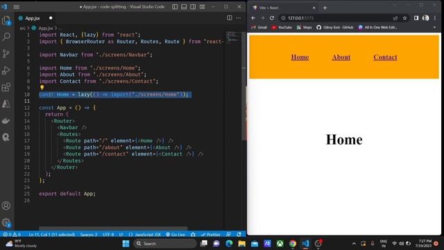
Task: Toggle the browser side panel
Action: click(416, 18)
